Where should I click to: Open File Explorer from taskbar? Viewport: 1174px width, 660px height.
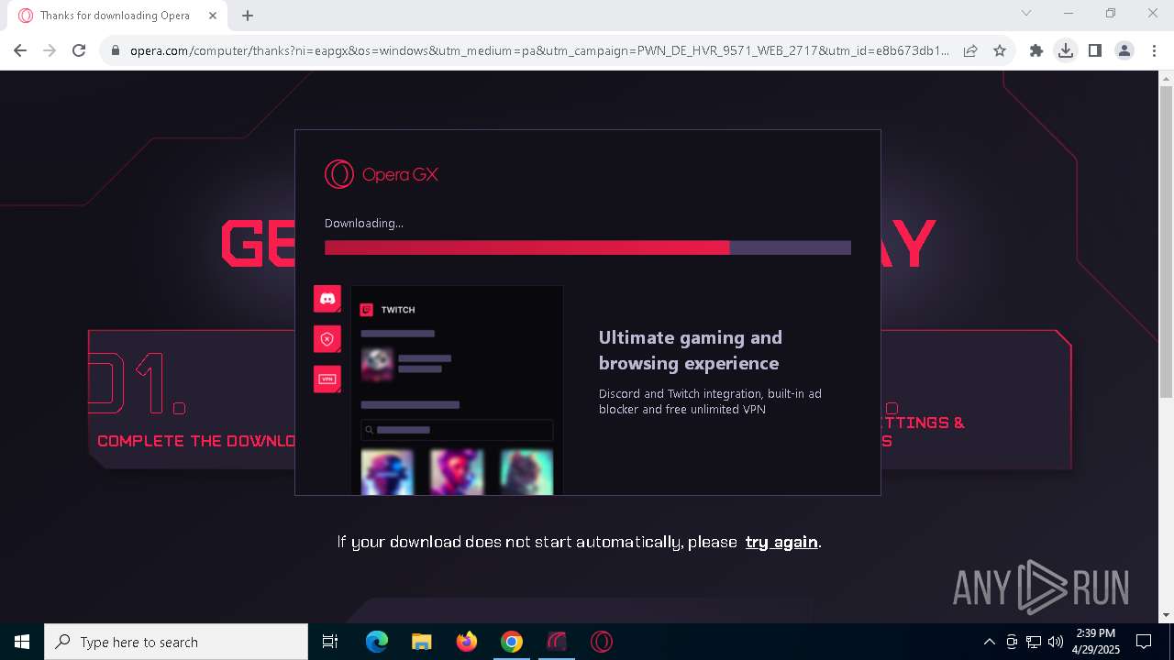click(422, 642)
